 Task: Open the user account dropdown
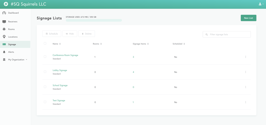(261, 4)
